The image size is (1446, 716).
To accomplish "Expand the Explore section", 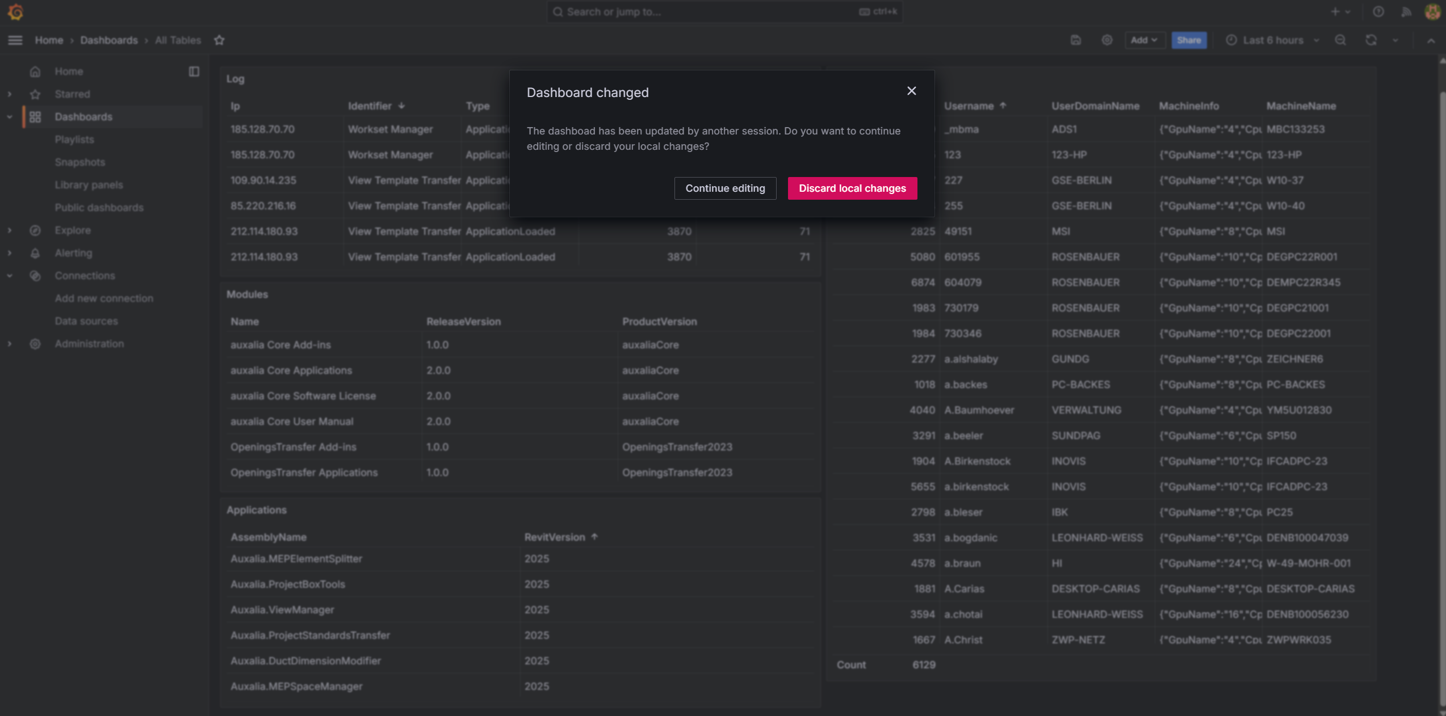I will (x=10, y=230).
